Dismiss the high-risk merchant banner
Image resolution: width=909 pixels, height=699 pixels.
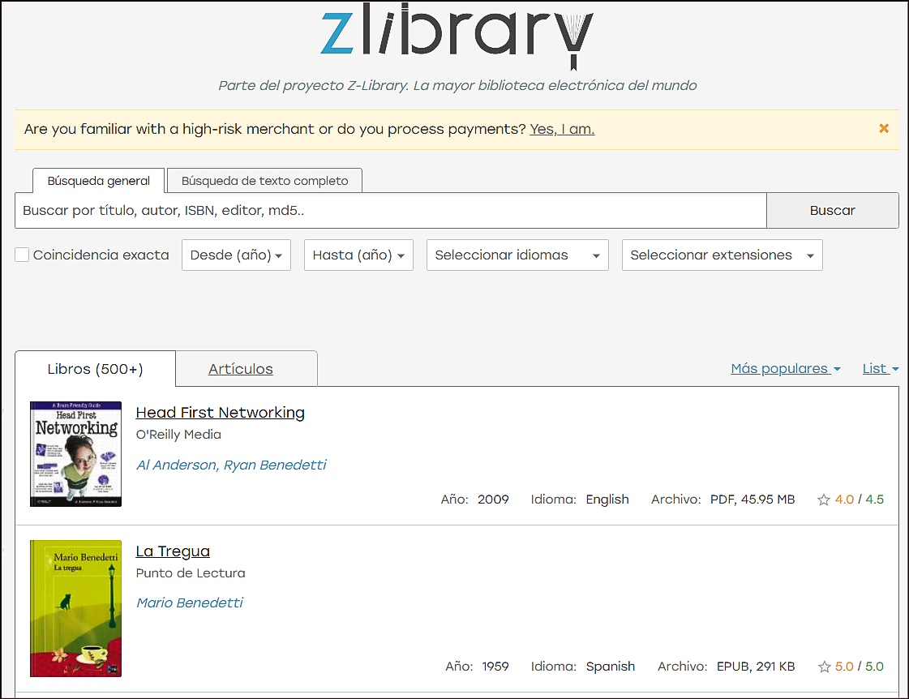(884, 128)
